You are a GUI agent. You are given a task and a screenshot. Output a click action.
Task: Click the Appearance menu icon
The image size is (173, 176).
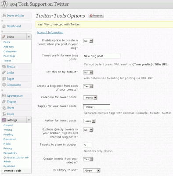(x=4, y=95)
